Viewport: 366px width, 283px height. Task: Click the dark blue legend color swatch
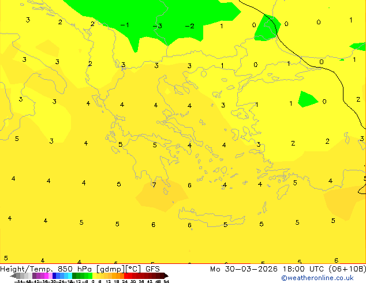(x=54, y=275)
